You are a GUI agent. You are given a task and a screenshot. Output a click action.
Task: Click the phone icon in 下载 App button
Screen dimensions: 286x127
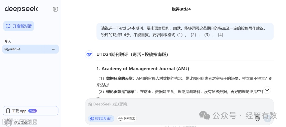tap(8, 111)
